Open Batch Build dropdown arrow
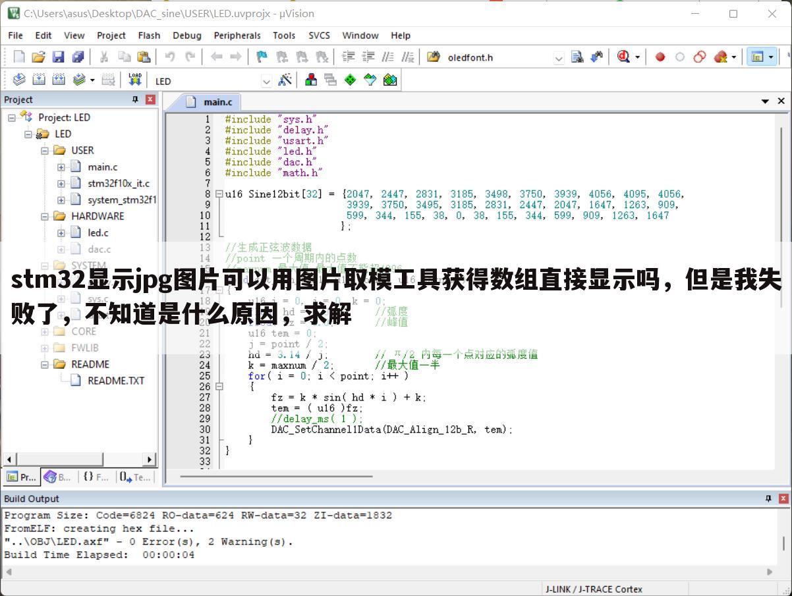792x596 pixels. tap(92, 80)
